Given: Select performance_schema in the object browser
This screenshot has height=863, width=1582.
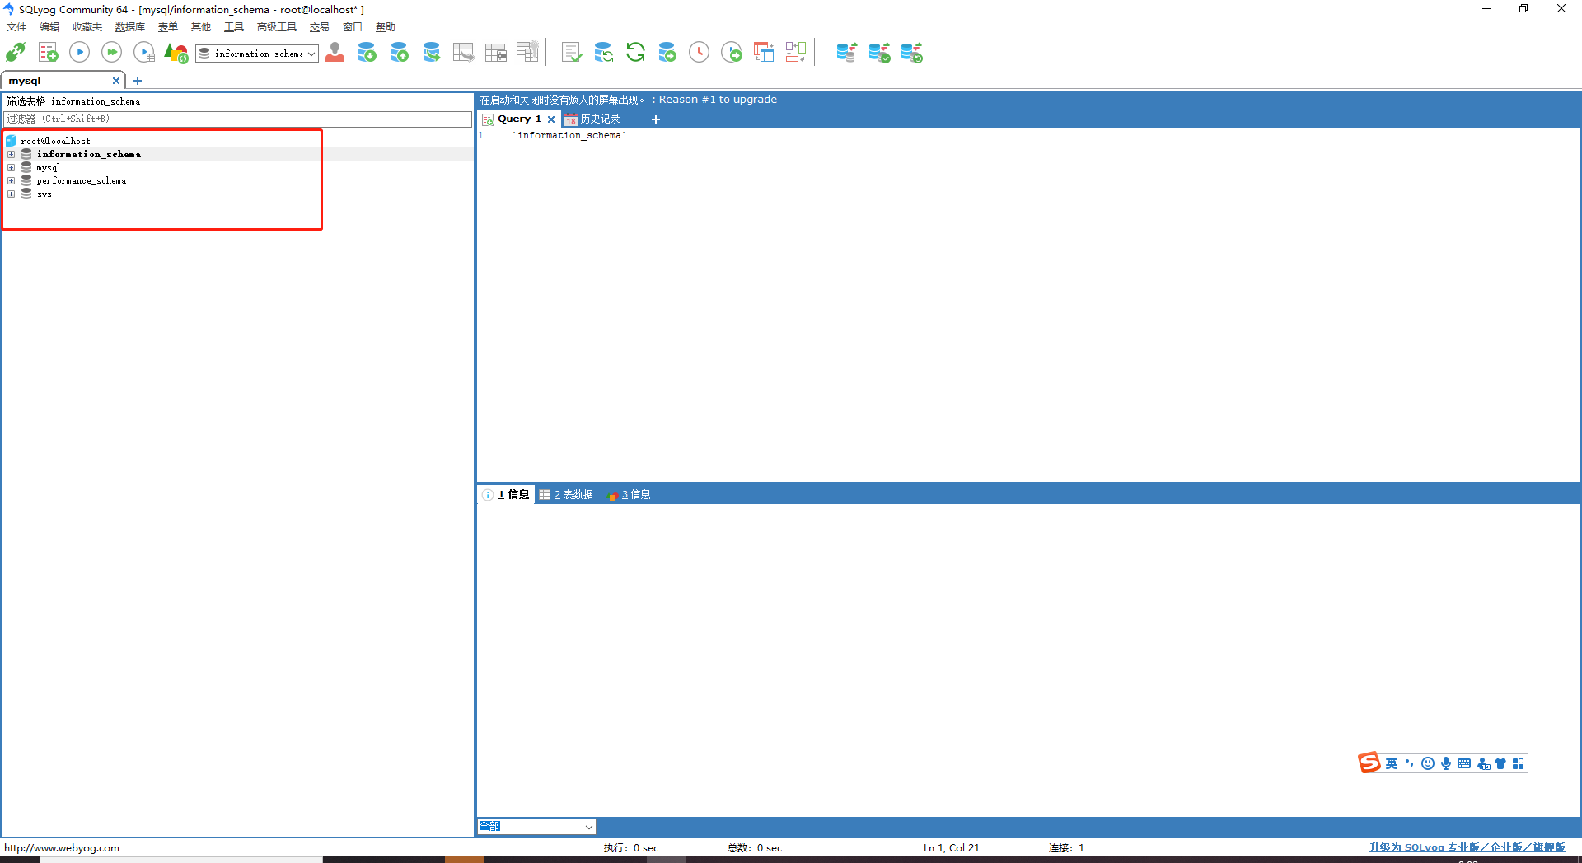Looking at the screenshot, I should click(x=81, y=180).
